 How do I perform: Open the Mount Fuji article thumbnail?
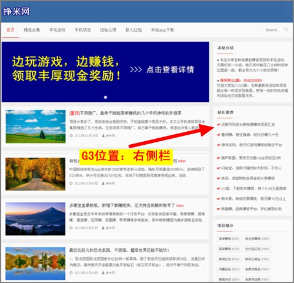[35, 219]
